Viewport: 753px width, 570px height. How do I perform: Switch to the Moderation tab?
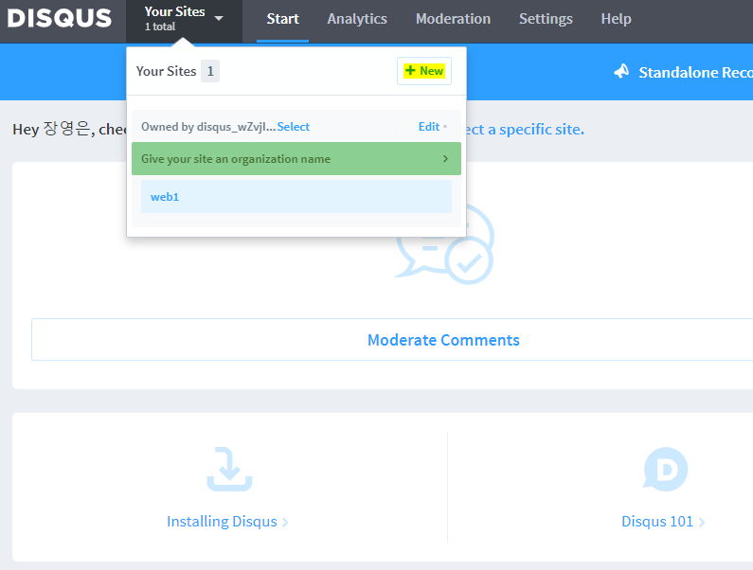[x=453, y=19]
